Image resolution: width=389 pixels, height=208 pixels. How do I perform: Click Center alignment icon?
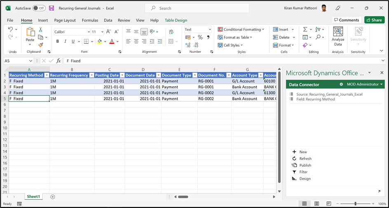pyautogui.click(x=136, y=41)
